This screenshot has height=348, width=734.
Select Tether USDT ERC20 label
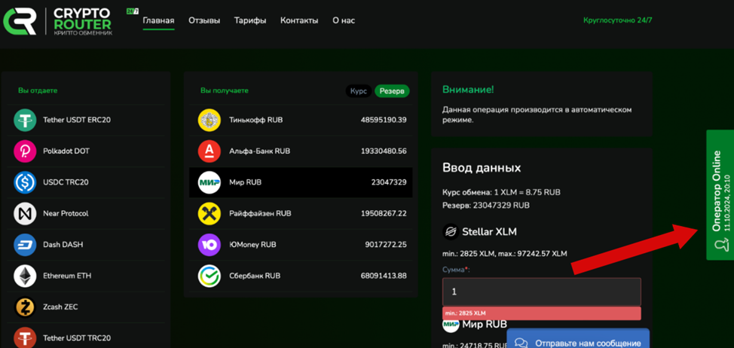[x=77, y=120]
